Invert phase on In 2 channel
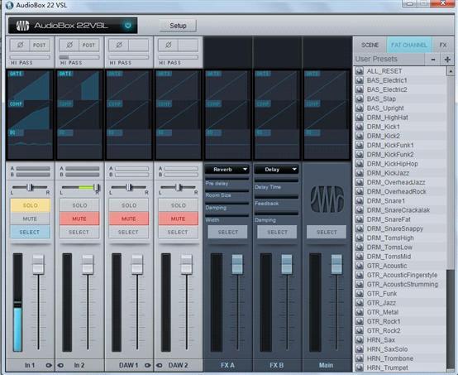The width and height of the screenshot is (458, 375). 69,45
